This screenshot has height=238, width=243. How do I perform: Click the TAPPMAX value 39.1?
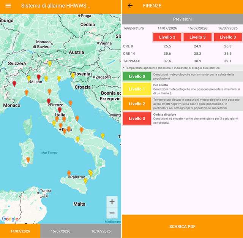tap(228, 61)
